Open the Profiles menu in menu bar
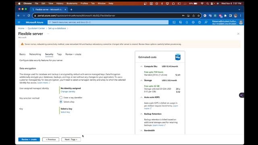This screenshot has width=258, height=145. point(84,3)
